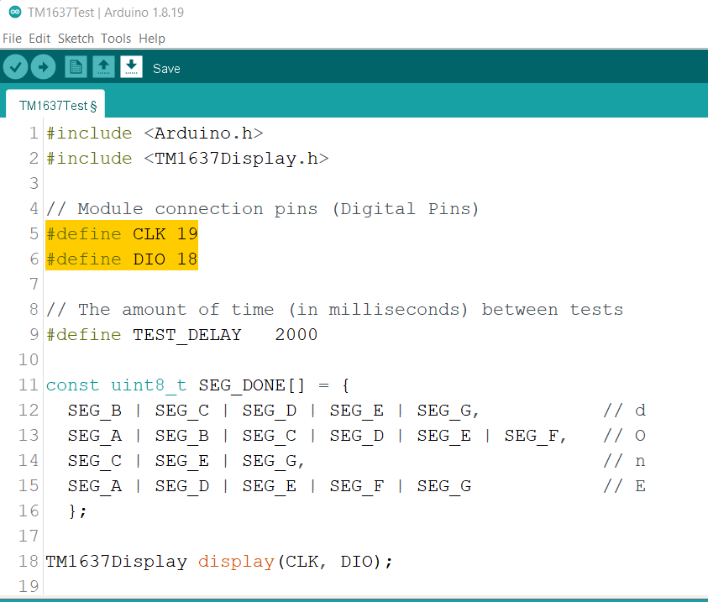Click line number 3 in gutter
This screenshot has width=708, height=602.
34,184
